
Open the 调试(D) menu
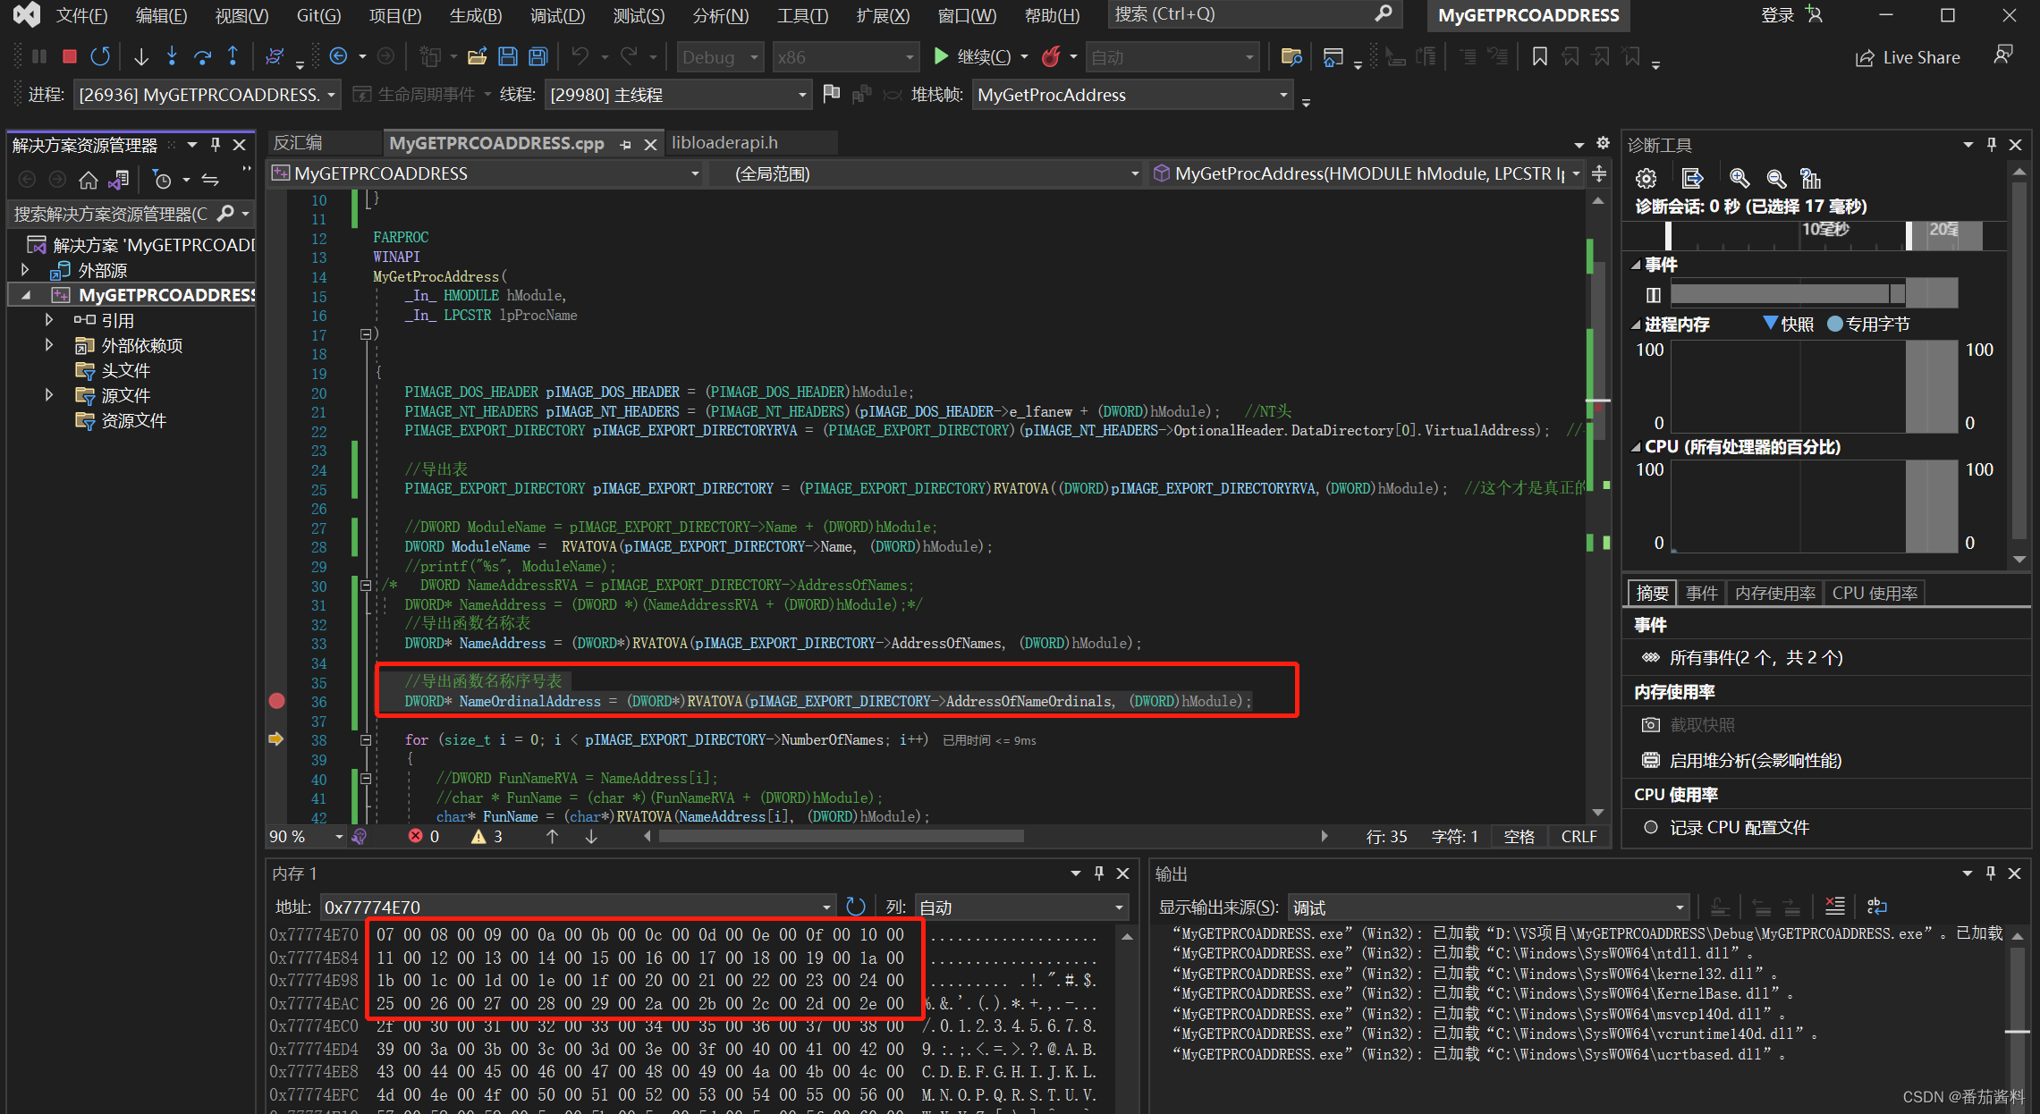(556, 15)
